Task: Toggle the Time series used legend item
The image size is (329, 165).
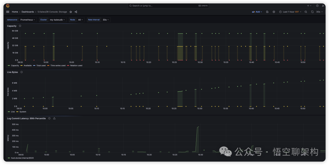Action: (x=58, y=65)
